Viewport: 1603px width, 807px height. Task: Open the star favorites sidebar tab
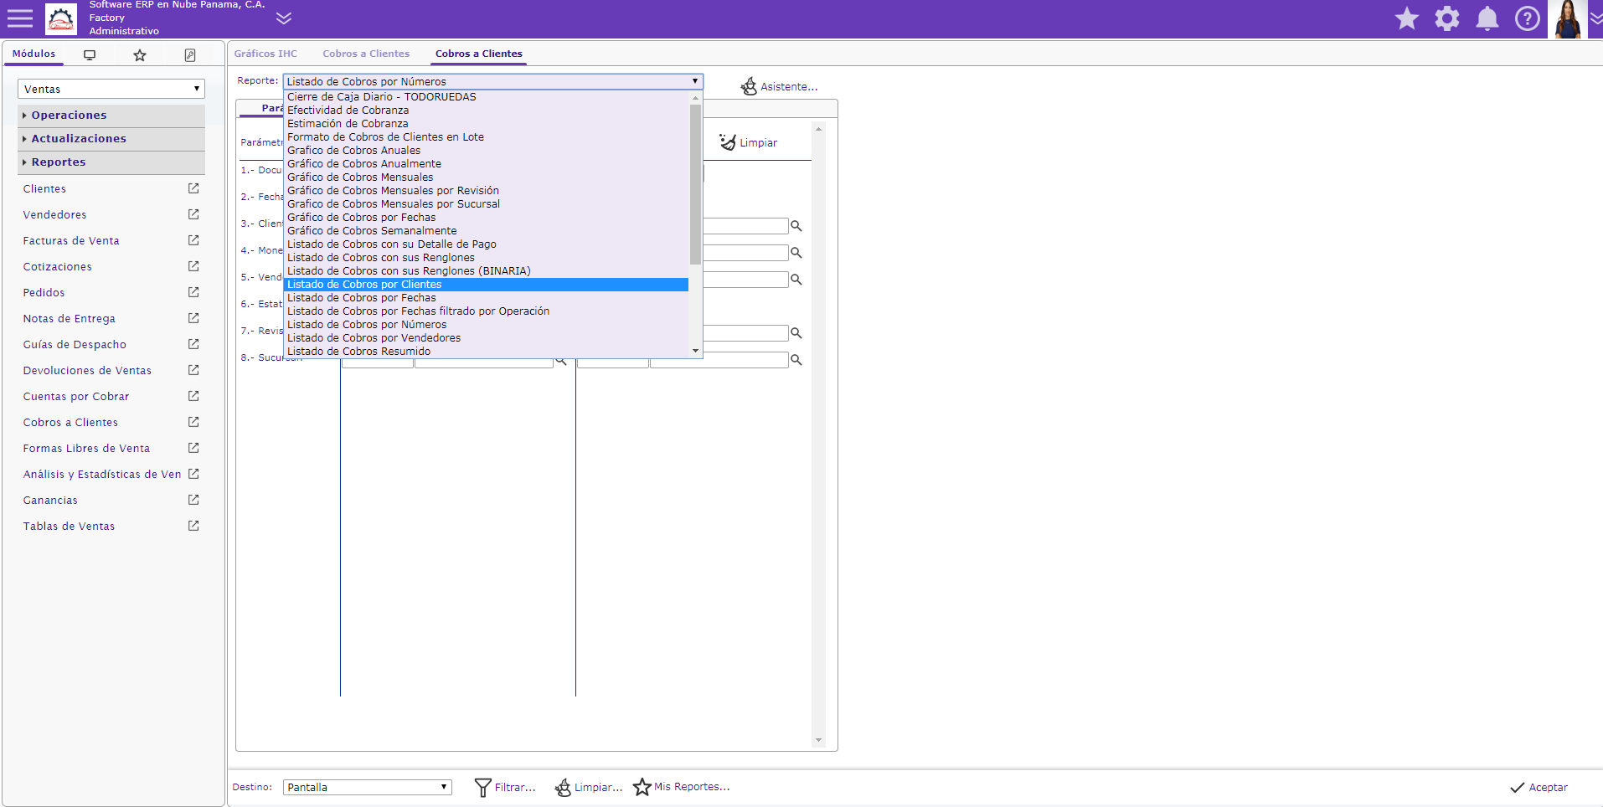tap(140, 55)
